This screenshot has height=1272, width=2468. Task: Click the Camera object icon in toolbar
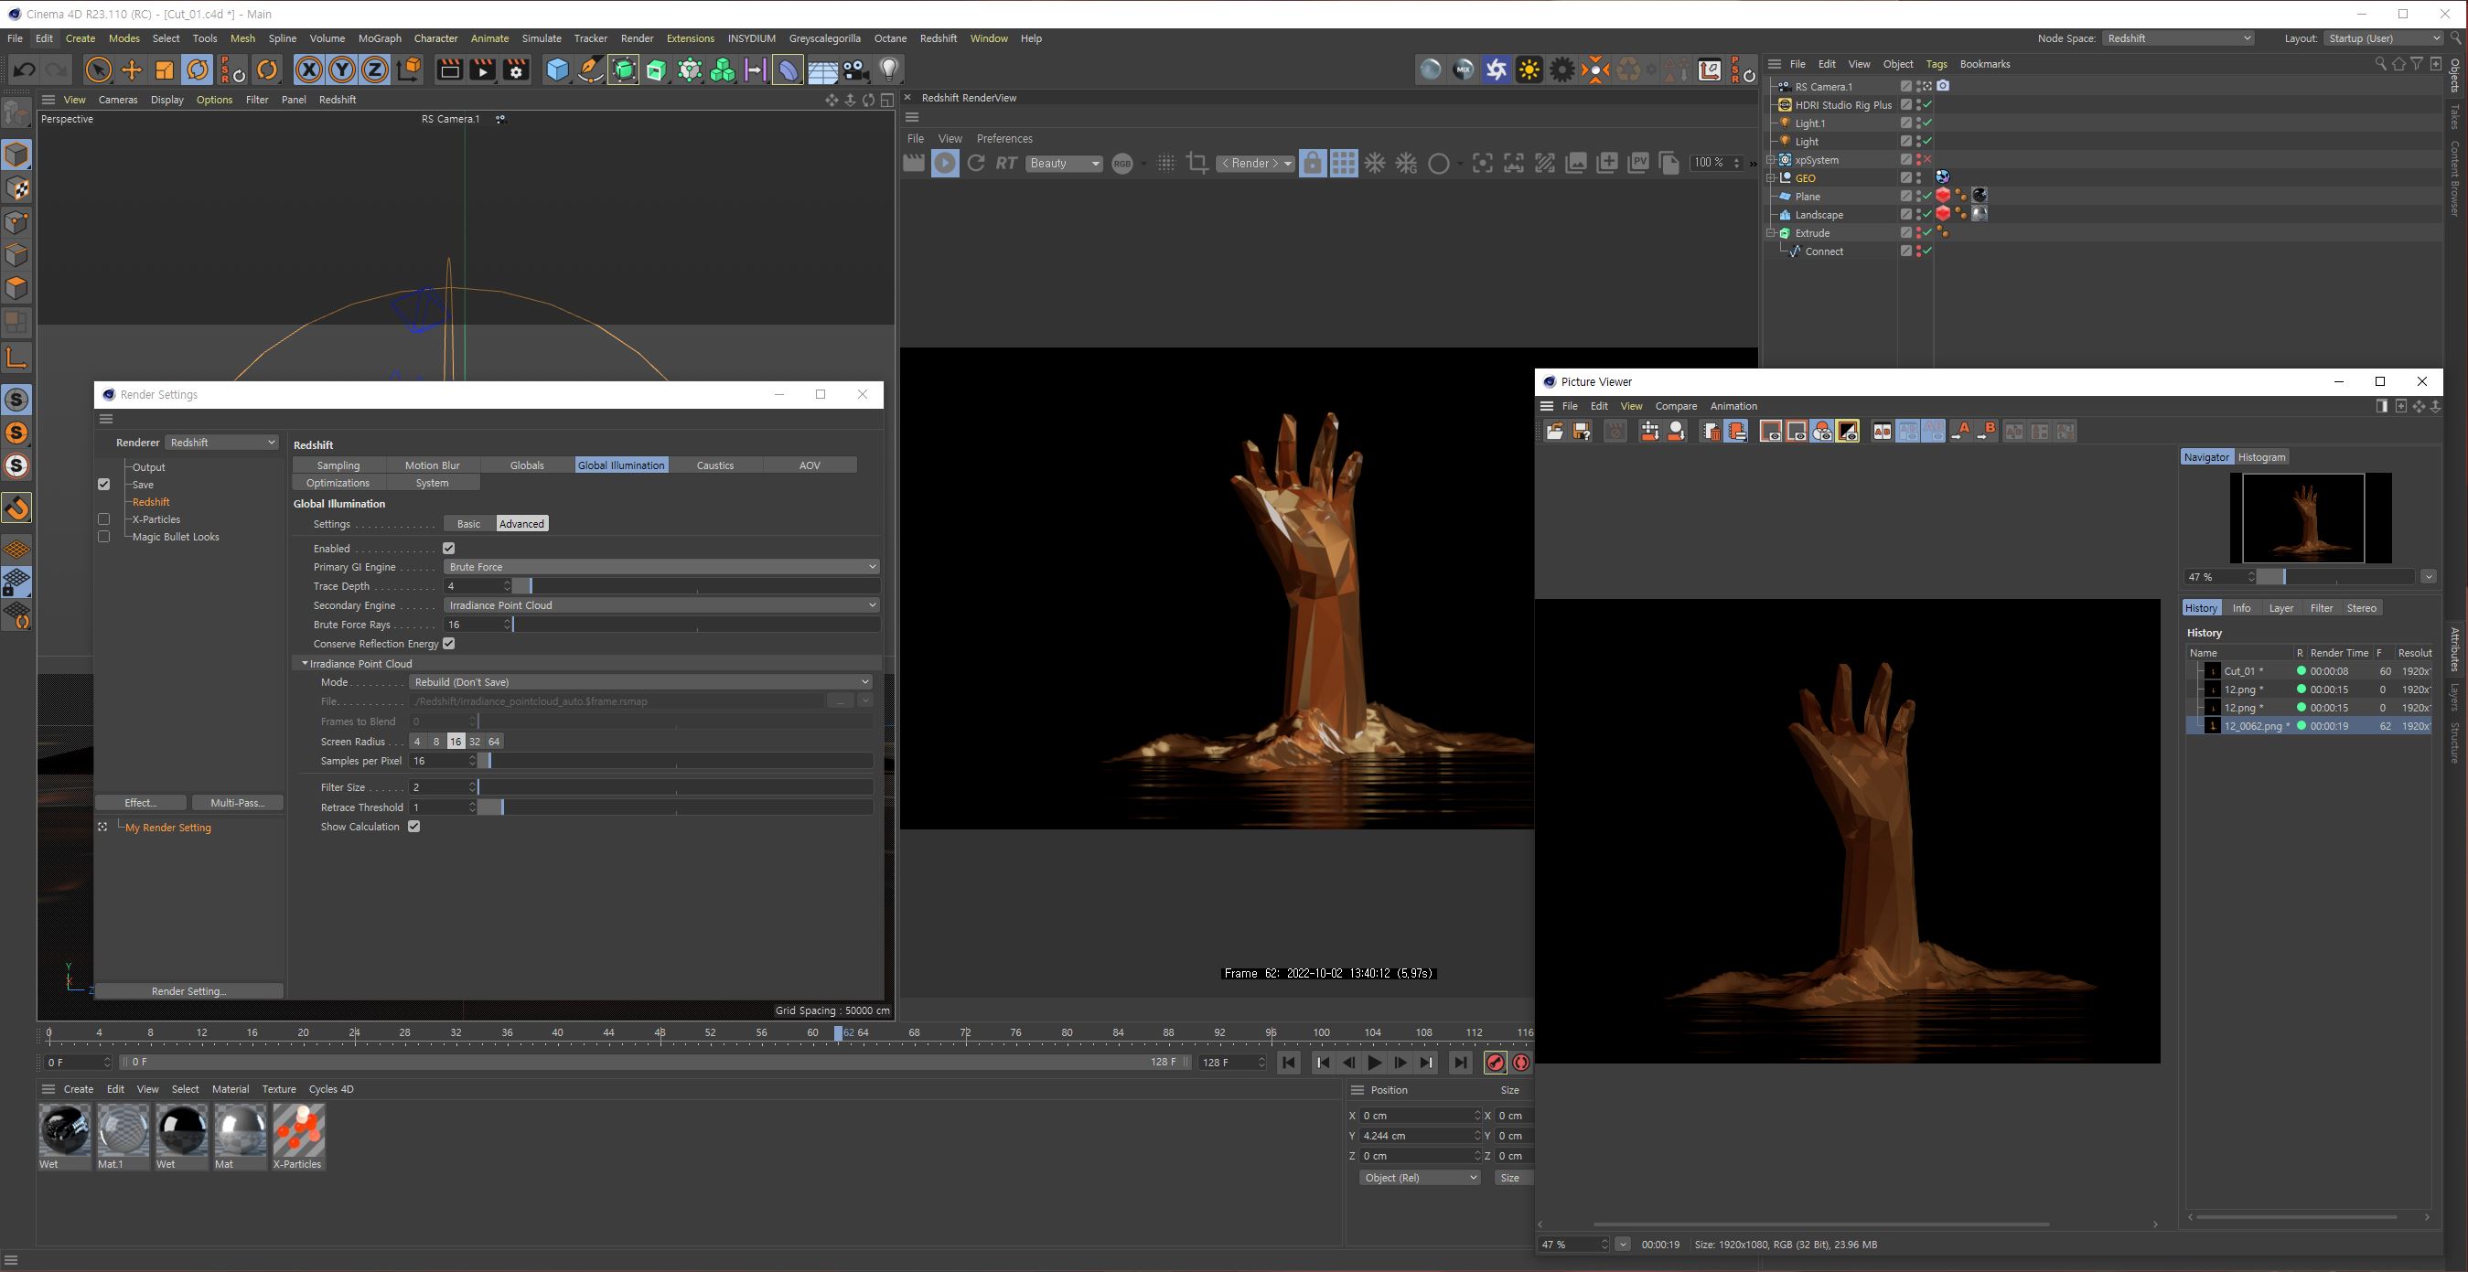point(855,69)
